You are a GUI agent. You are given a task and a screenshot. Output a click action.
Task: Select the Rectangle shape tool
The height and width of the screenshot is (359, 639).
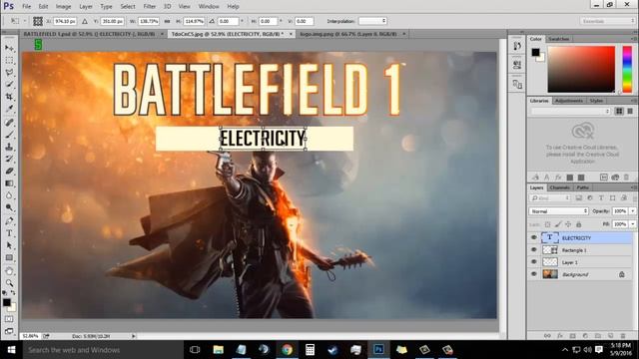click(9, 257)
